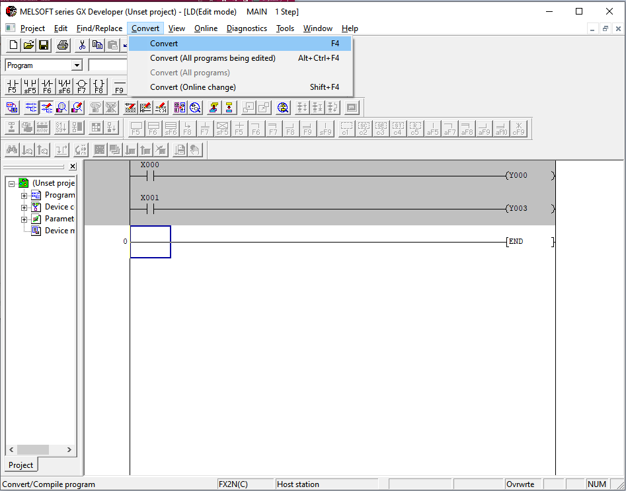Screen dimensions: 626x491
Task: Click the Print icon
Action: tap(63, 45)
